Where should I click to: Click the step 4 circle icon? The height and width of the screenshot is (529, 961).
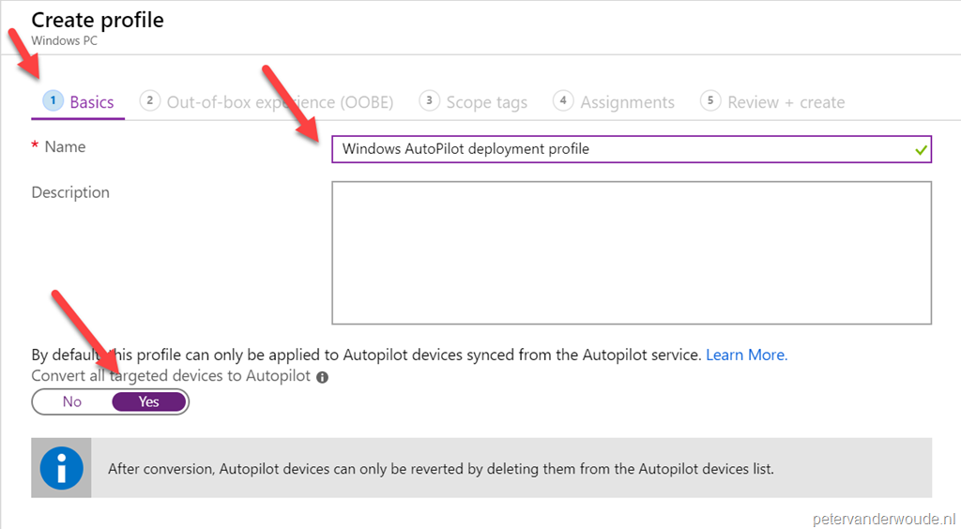click(563, 99)
